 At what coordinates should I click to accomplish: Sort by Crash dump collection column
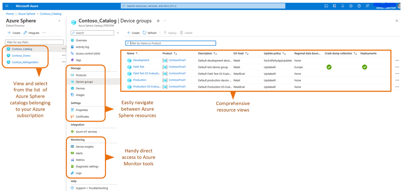[355, 54]
